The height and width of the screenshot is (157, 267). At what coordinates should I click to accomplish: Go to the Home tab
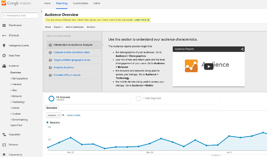[x=47, y=3]
